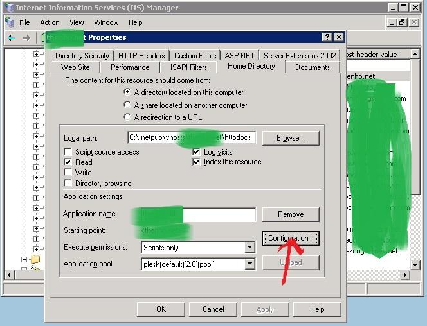Image resolution: width=427 pixels, height=326 pixels.
Task: Click the right pane scroll right arrow
Action: point(405,275)
